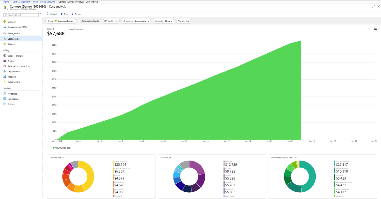Open the Jan 2019 date picker
Image resolution: width=381 pixels, height=199 pixels.
point(112,21)
